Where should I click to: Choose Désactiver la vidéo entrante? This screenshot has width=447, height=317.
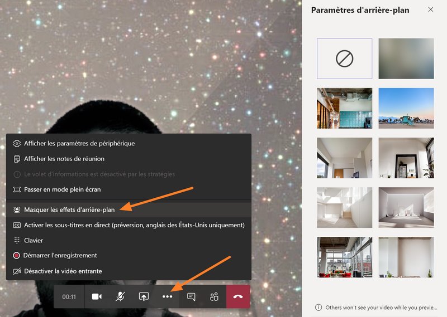129,271
